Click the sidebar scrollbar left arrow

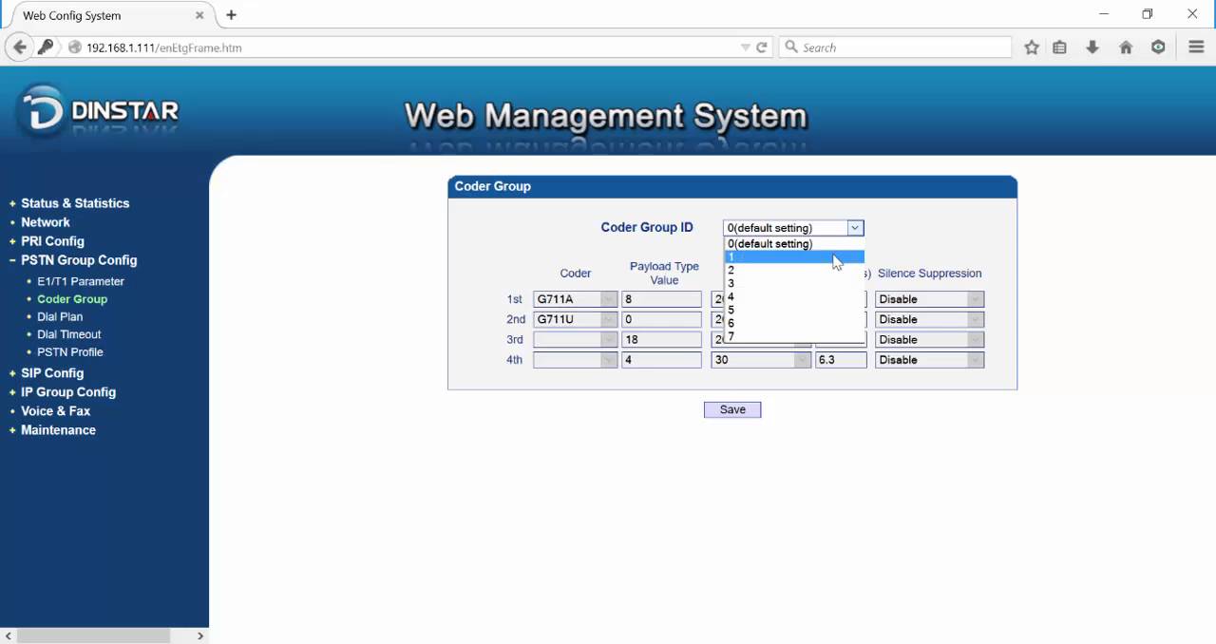tap(8, 635)
